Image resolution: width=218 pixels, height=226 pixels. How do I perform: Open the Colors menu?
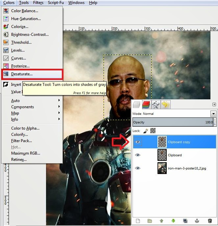tap(9, 3)
